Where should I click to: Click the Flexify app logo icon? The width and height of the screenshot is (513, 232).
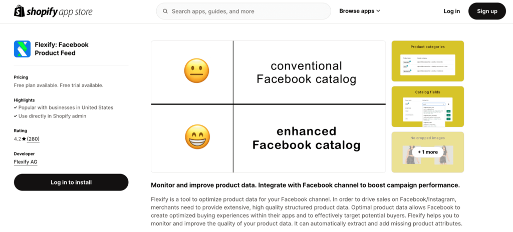pos(22,49)
